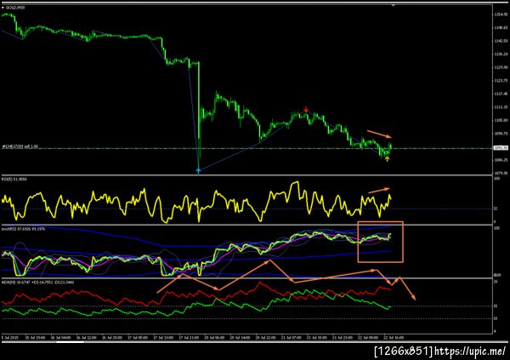Click the white thumb of the horizontal scrollbar
Image resolution: width=510 pixels, height=360 pixels.
pos(70,342)
